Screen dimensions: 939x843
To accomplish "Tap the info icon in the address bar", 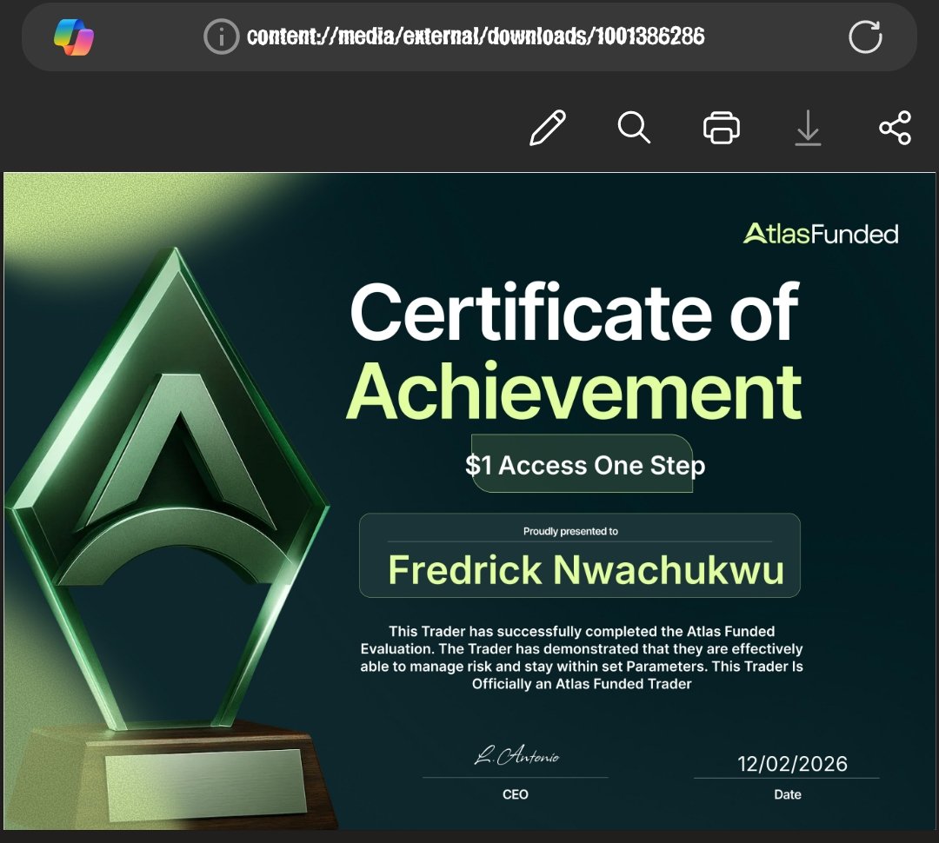I will tap(222, 37).
